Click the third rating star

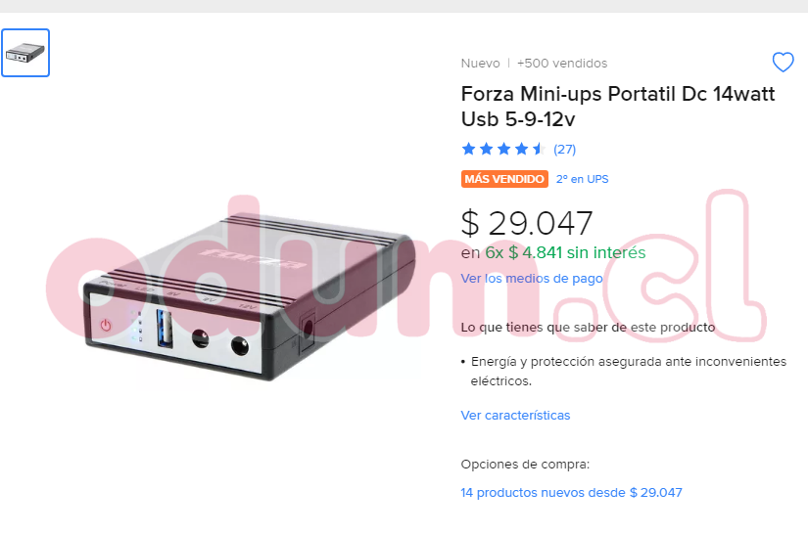503,150
